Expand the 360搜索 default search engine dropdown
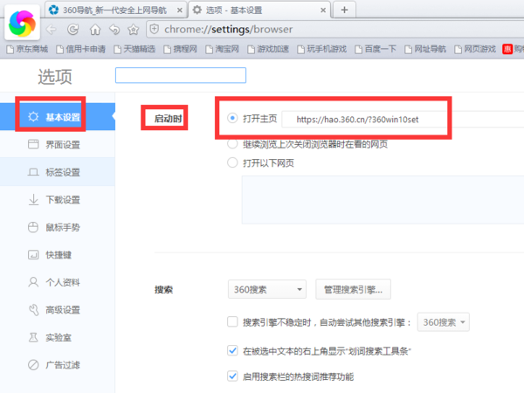This screenshot has height=393, width=524. [266, 289]
